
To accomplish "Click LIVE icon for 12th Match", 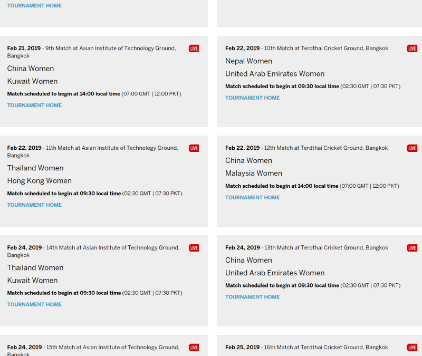I will tap(412, 148).
